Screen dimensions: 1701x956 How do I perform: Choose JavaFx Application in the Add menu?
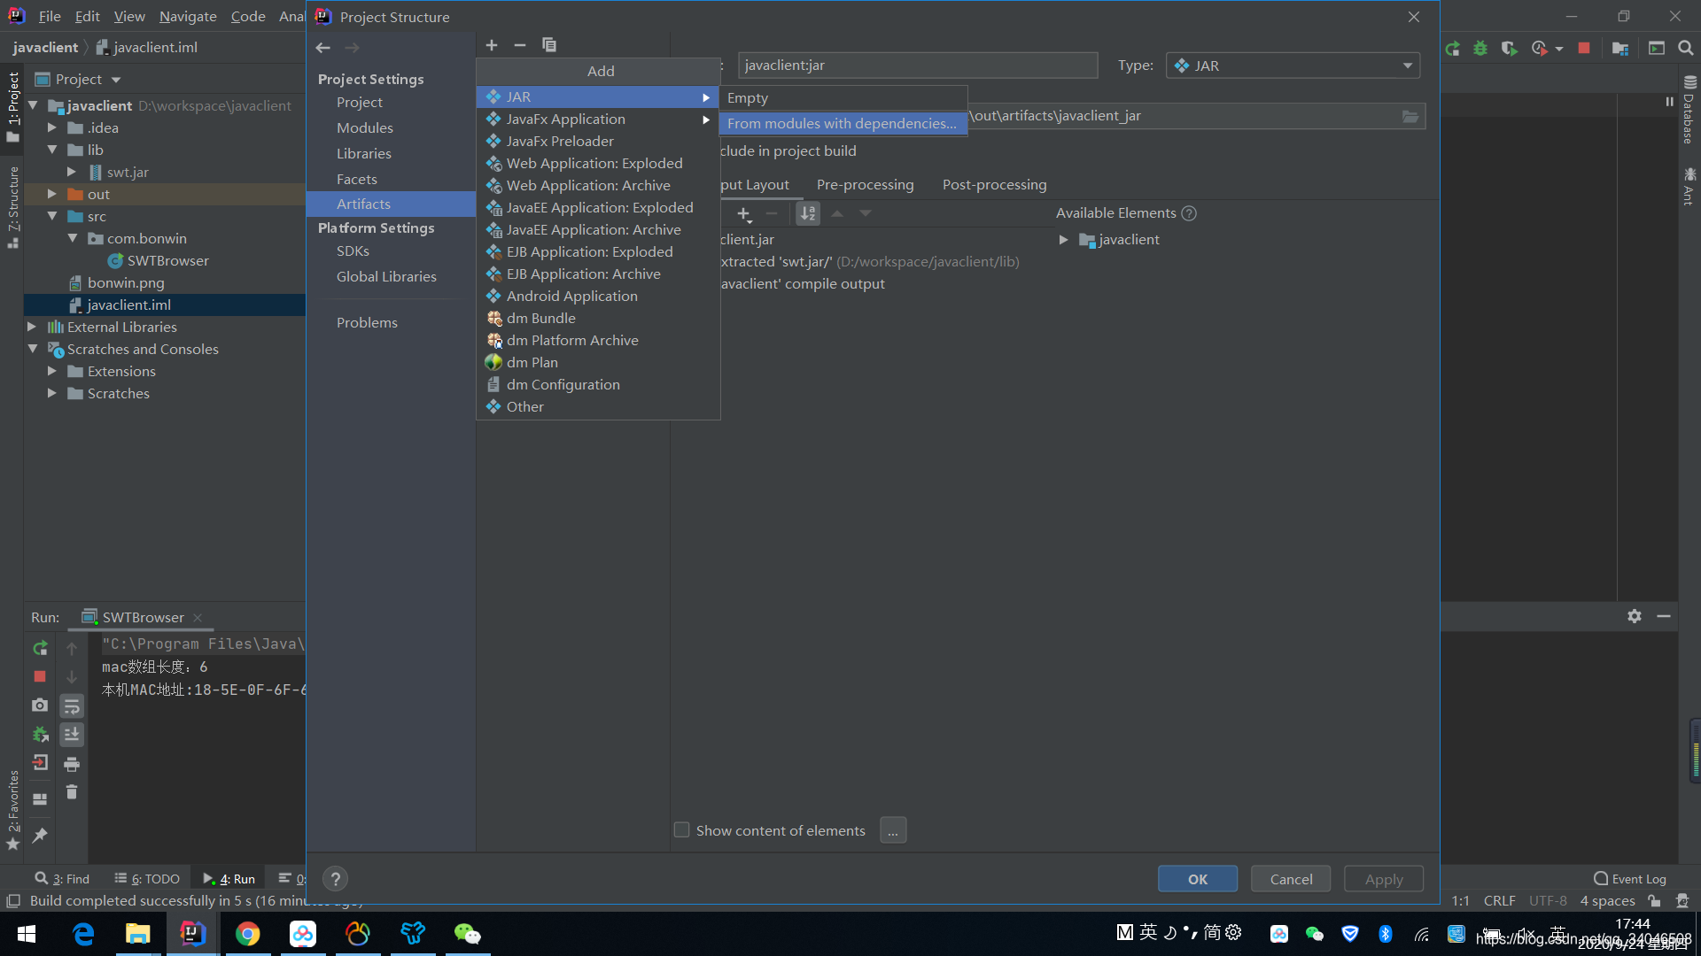[598, 119]
